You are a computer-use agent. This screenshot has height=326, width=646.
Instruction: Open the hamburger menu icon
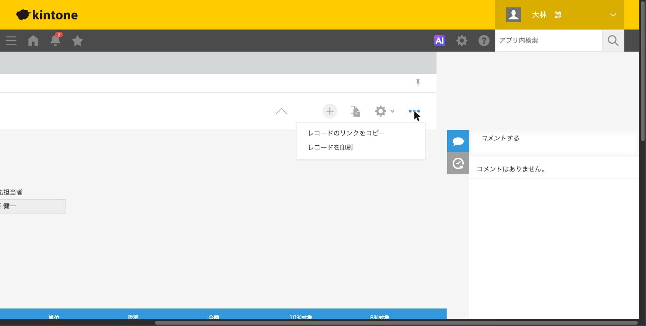tap(11, 41)
